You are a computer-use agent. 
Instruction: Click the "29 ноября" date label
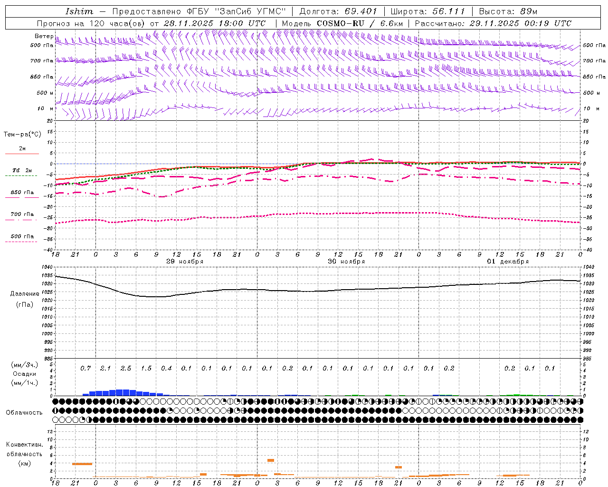(185, 262)
